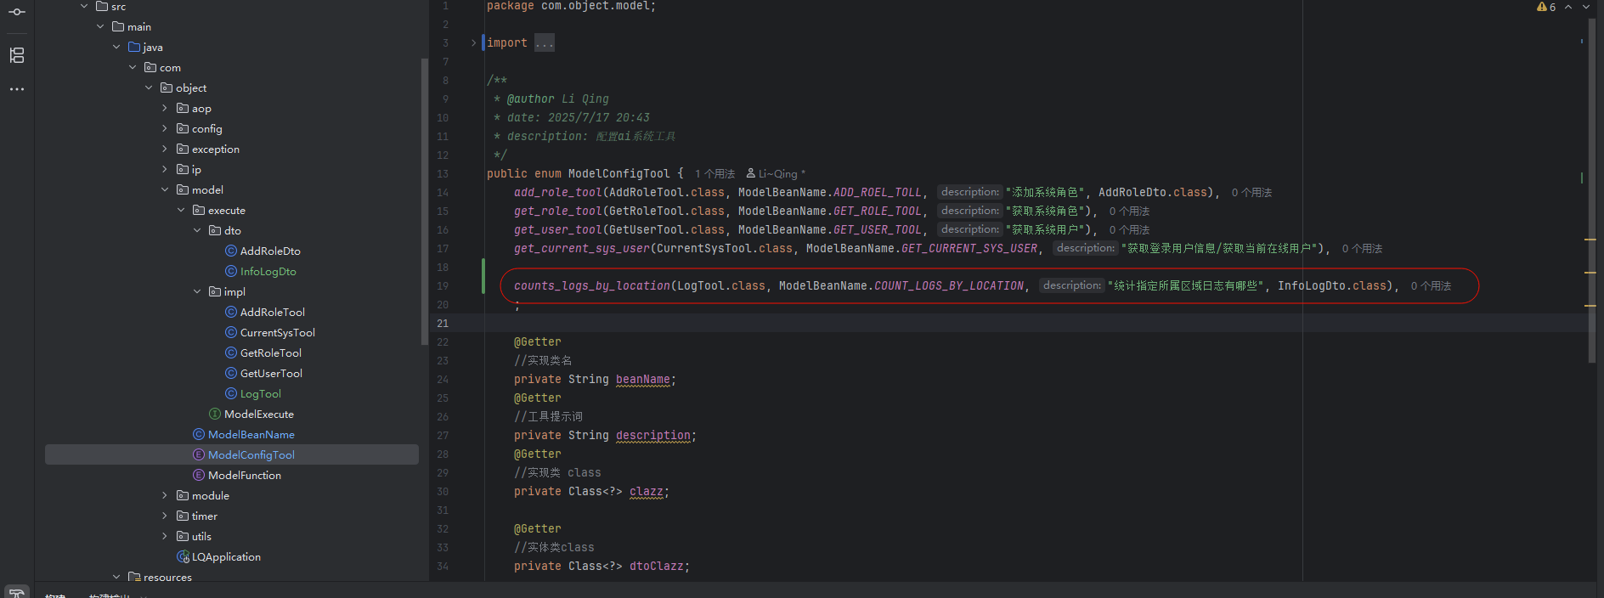Jump to previous highlighted error arrow
This screenshot has width=1604, height=598.
point(1568,7)
